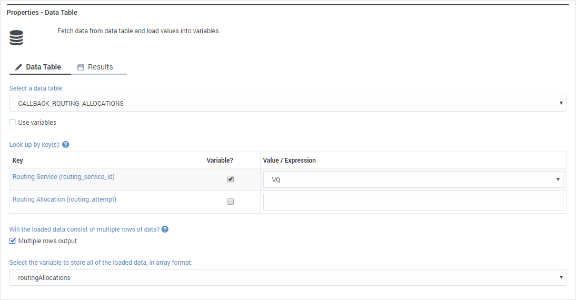Click the Key column header
The width and height of the screenshot is (576, 300).
click(18, 161)
